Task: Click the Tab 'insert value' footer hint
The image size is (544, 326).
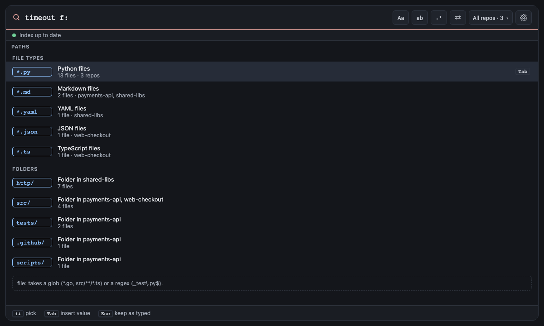Action: [x=68, y=313]
